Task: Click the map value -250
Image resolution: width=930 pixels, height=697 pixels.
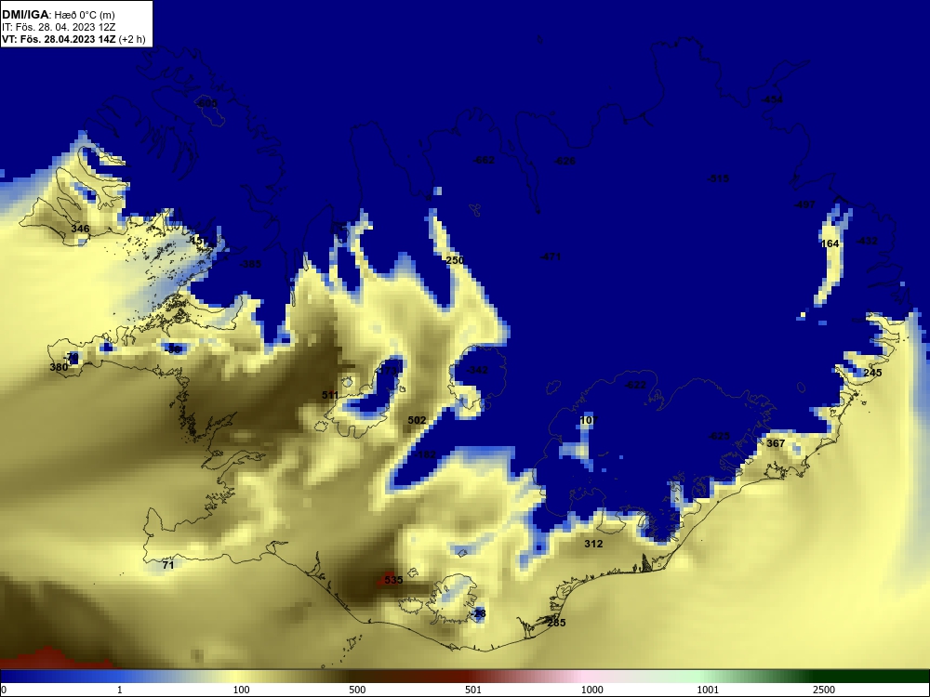Action: point(453,260)
